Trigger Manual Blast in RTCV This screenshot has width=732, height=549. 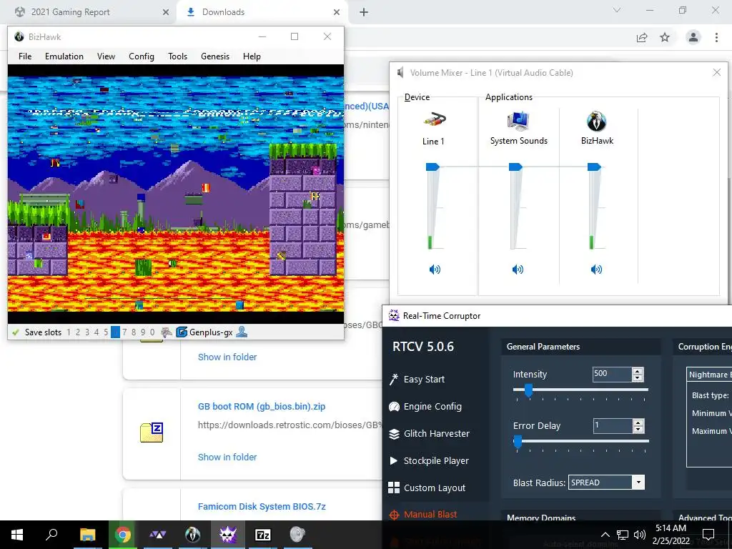click(x=423, y=515)
